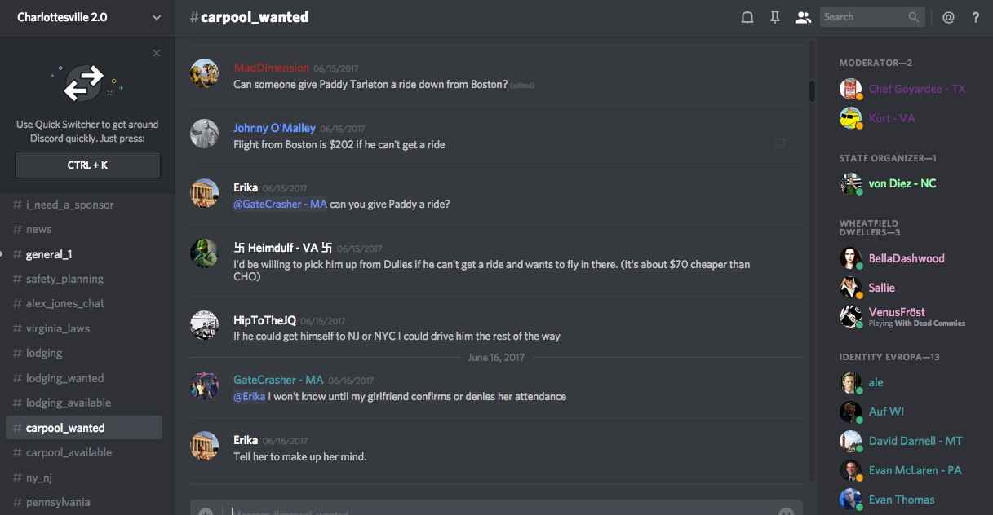This screenshot has height=515, width=993.
Task: Dismiss the Quick Switcher tip
Action: click(157, 54)
